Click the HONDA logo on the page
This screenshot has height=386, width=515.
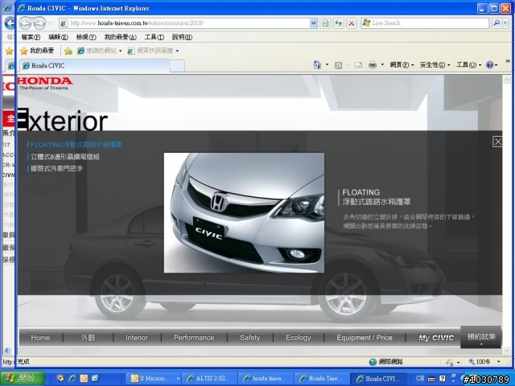tap(45, 83)
